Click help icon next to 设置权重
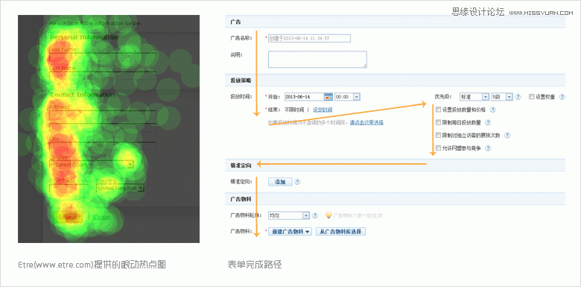Screen dimensions: 581x287 coord(562,97)
